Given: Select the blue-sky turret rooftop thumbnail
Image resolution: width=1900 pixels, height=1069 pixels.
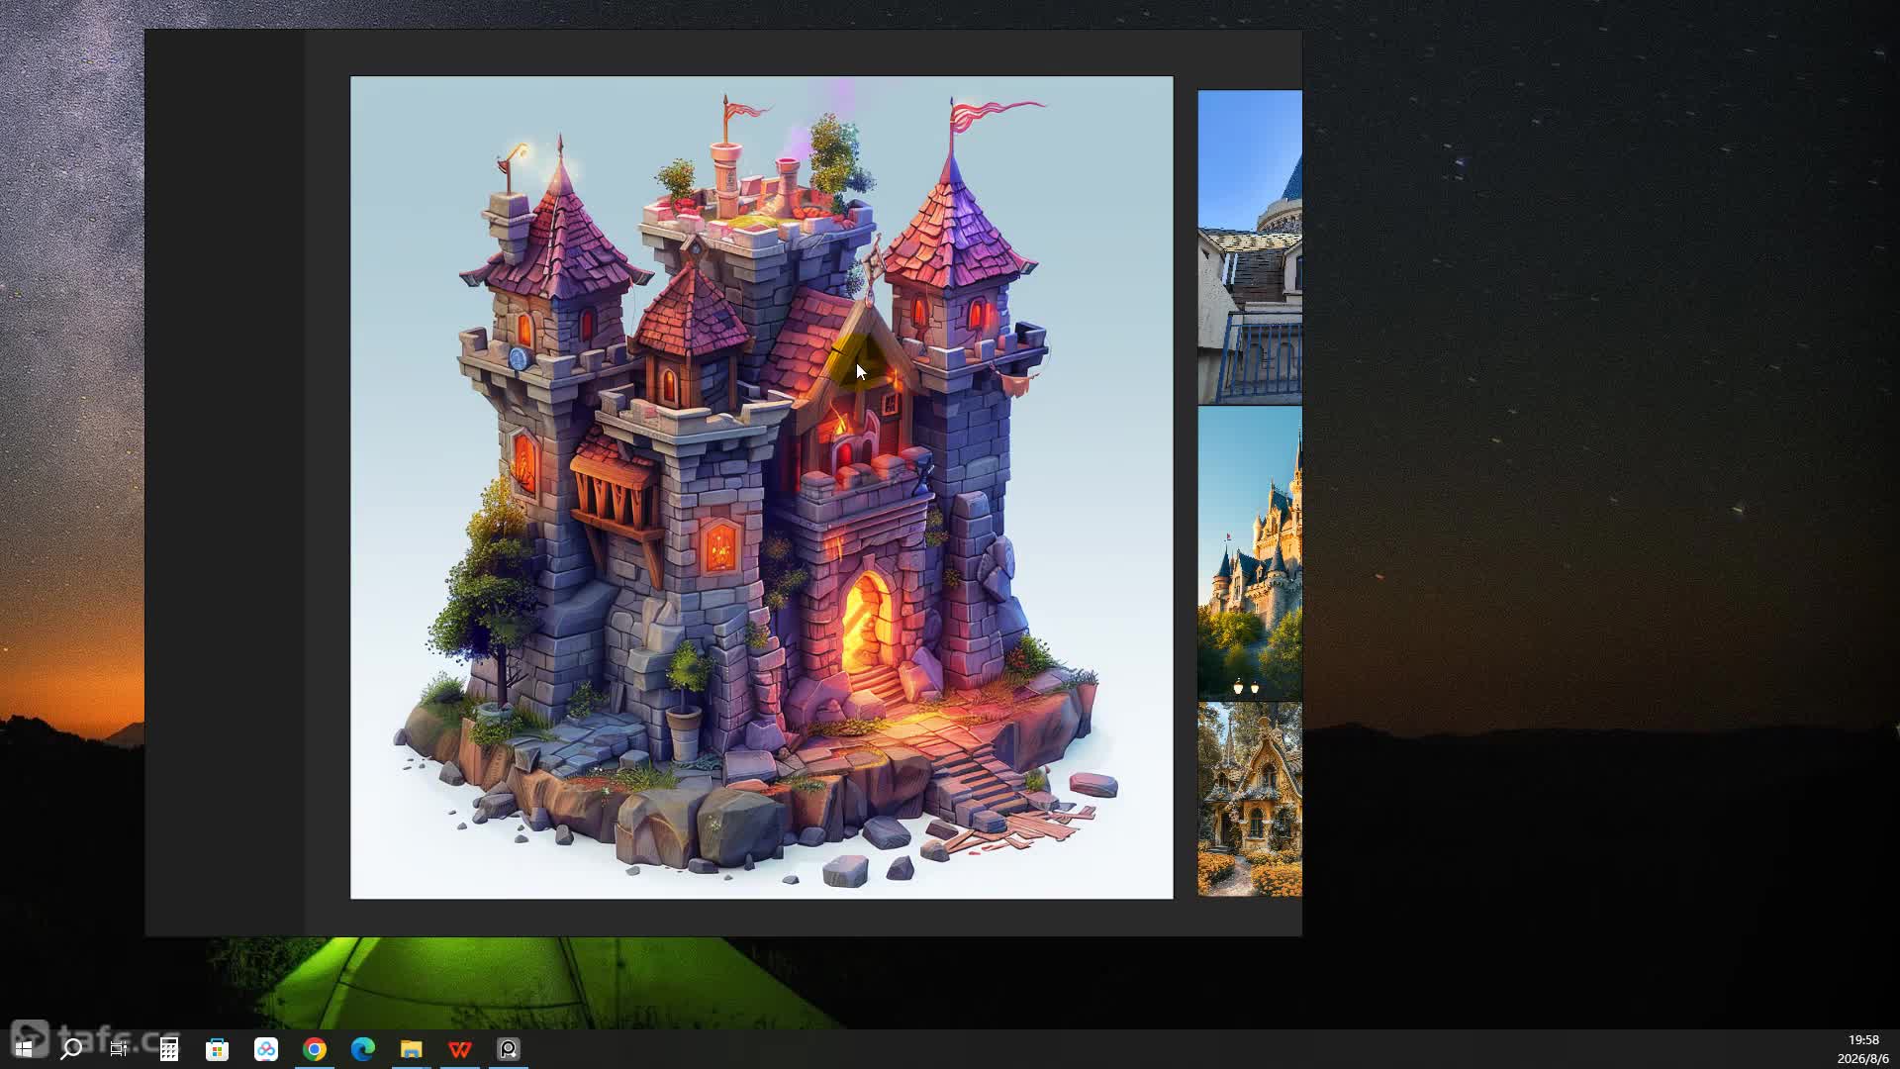Looking at the screenshot, I should pos(1250,246).
